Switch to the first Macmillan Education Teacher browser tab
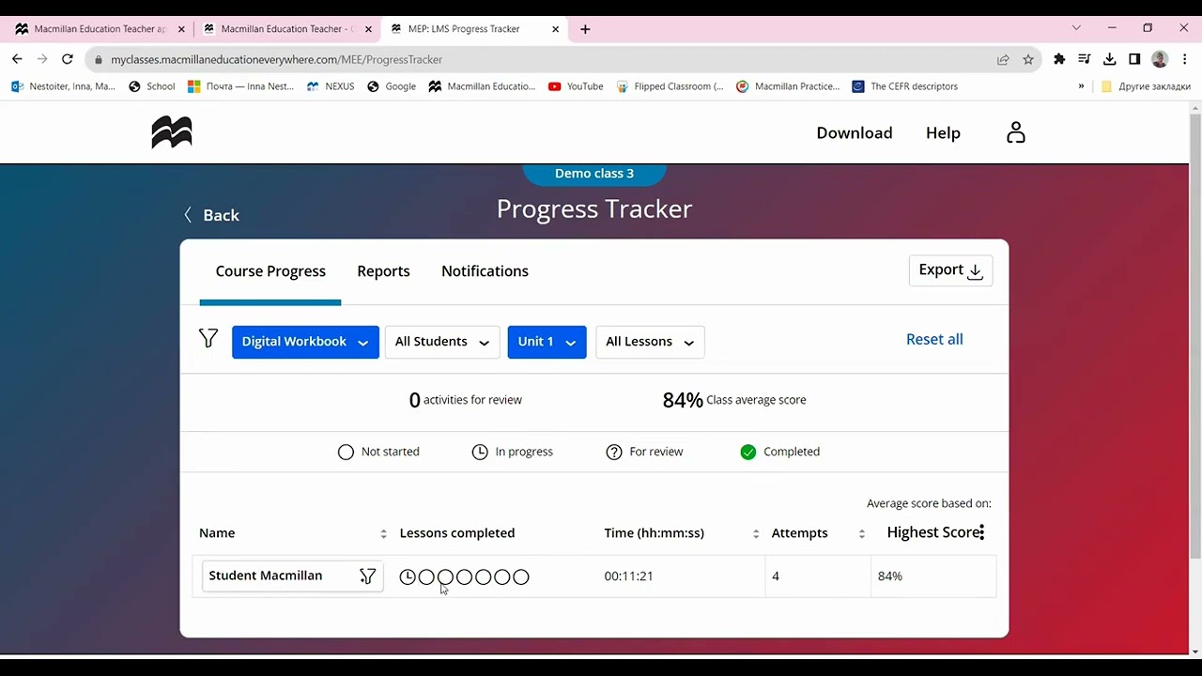The image size is (1202, 676). [x=99, y=29]
